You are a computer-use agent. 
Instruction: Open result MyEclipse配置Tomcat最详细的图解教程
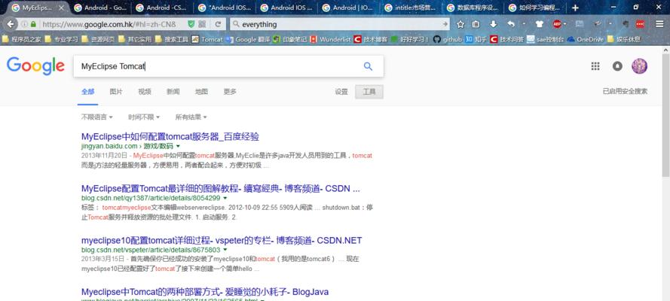(x=221, y=188)
